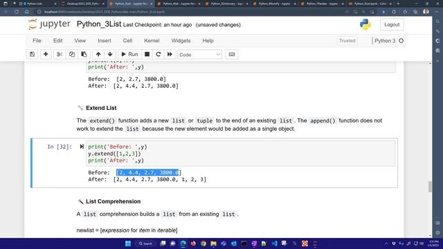Image resolution: width=443 pixels, height=249 pixels.
Task: Open Windows Start menu
Action: click(128, 243)
